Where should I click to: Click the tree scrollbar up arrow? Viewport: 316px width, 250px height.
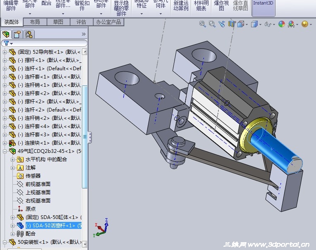(x=85, y=52)
